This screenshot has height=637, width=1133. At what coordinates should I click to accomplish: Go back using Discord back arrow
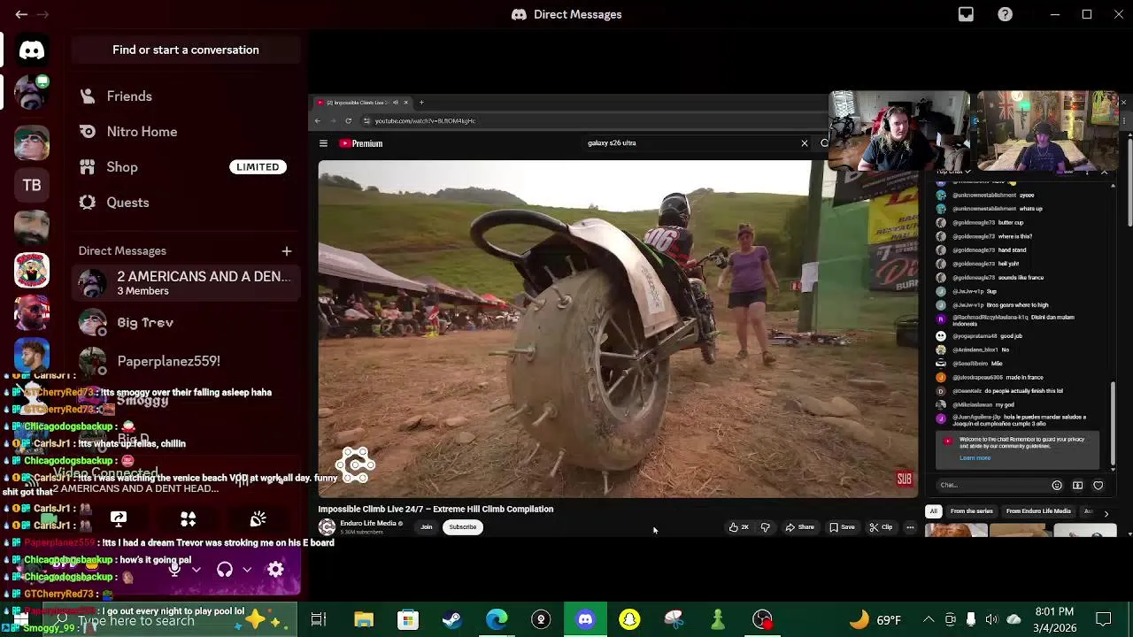tap(21, 14)
